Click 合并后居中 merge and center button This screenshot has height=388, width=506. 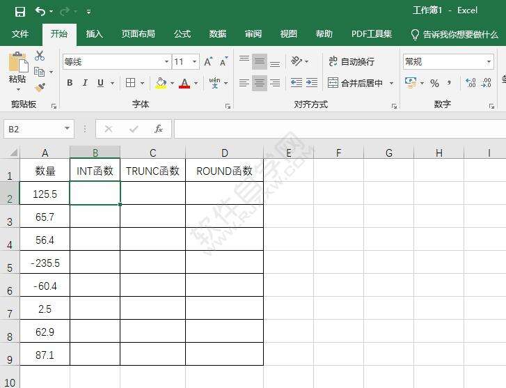[356, 83]
